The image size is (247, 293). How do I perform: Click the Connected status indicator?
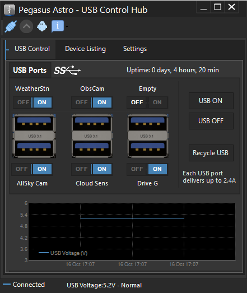coord(24,285)
